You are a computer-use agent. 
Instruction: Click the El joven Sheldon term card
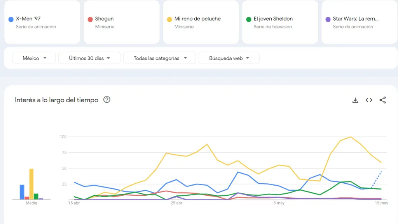280,22
